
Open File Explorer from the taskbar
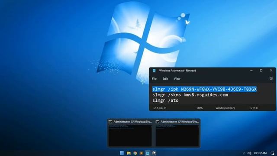(129, 153)
